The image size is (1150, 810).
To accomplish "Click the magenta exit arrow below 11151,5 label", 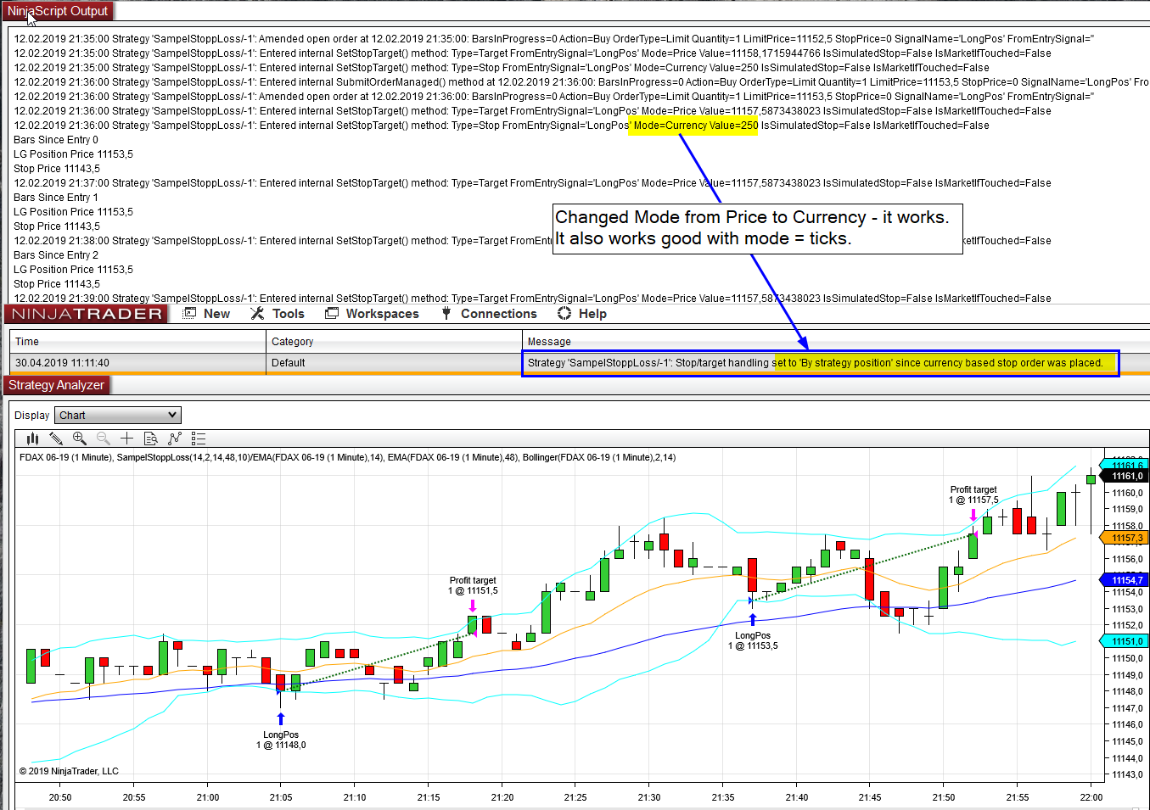I will [473, 606].
